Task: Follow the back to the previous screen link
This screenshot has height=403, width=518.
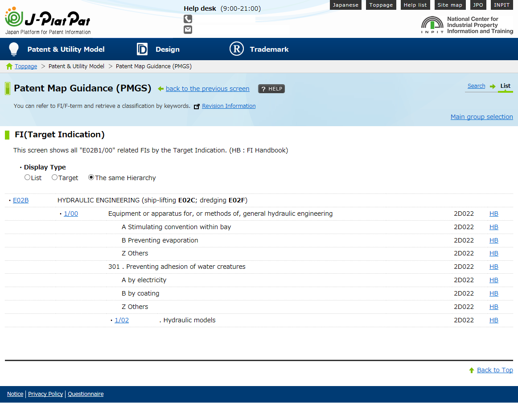Action: 207,89
